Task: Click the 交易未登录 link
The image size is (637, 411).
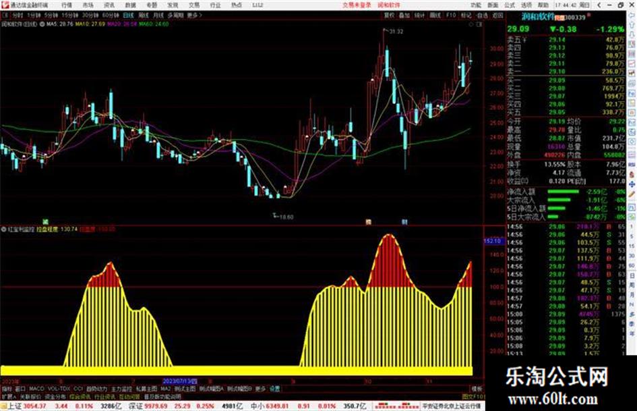Action: [357, 5]
